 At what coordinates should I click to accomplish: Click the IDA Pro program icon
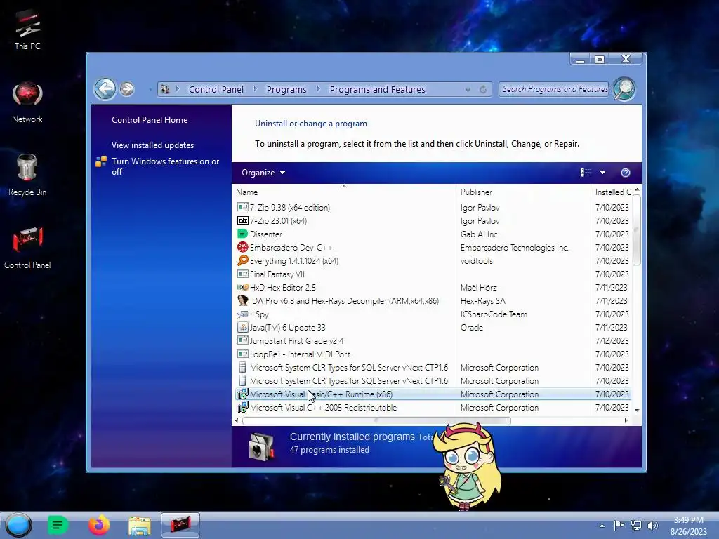tap(242, 300)
